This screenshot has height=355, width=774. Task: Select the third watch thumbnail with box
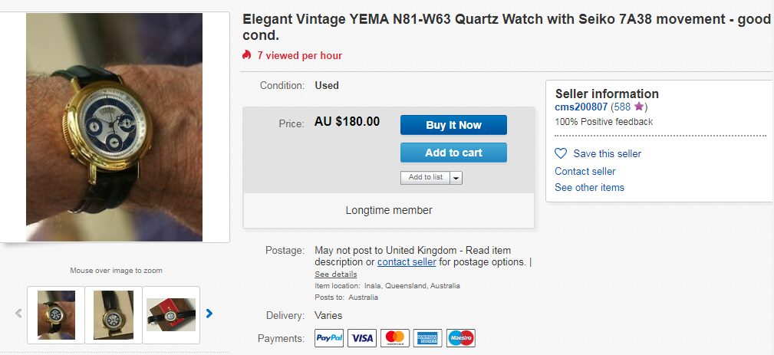coord(171,314)
